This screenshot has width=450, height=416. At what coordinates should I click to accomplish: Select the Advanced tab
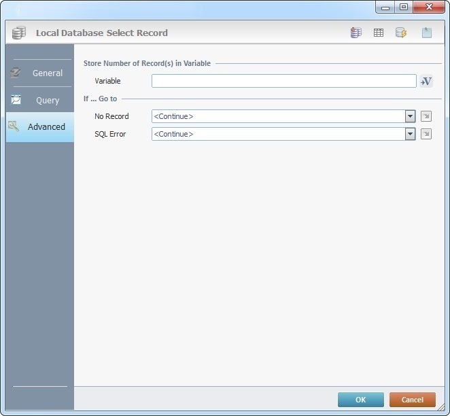pyautogui.click(x=39, y=127)
